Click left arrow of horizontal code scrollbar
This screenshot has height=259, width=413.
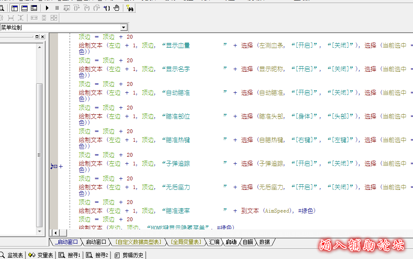[x=55, y=233]
